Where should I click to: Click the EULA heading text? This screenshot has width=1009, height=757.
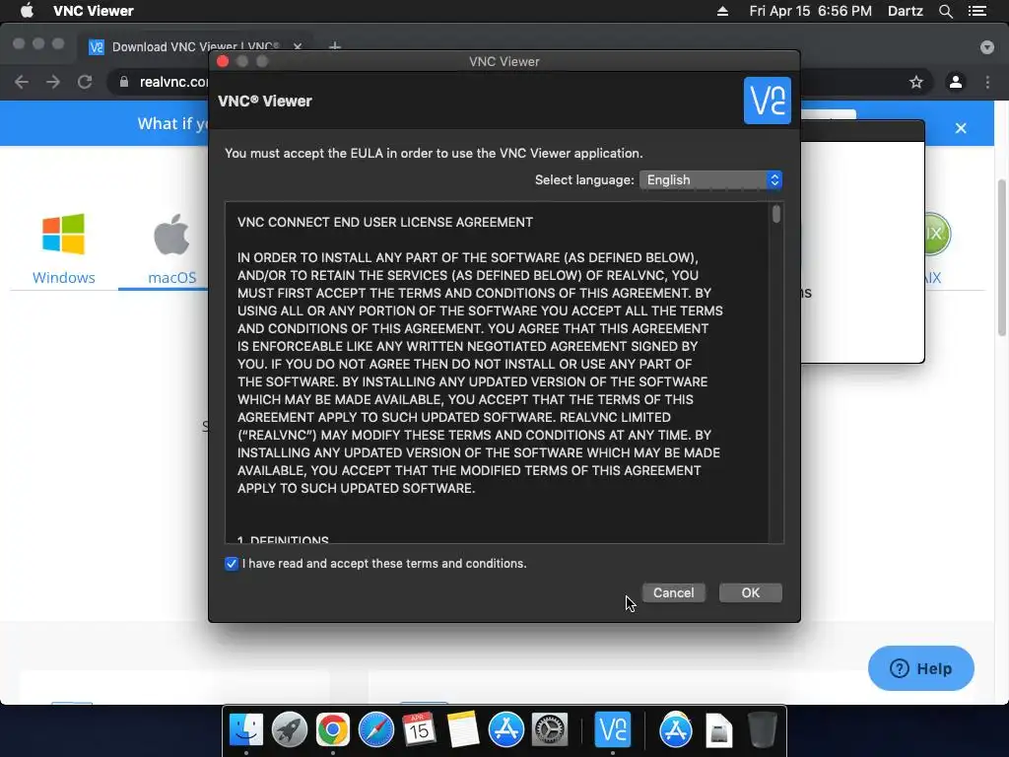pos(385,222)
